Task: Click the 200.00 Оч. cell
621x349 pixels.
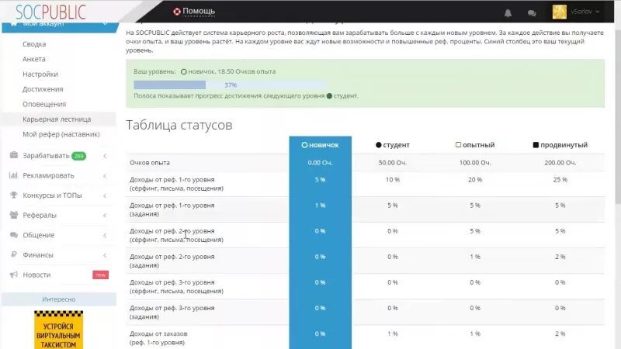Action: 560,163
